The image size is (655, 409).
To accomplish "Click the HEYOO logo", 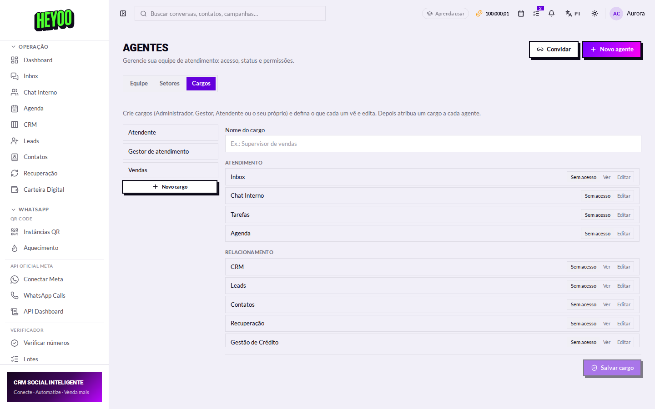I will [54, 20].
